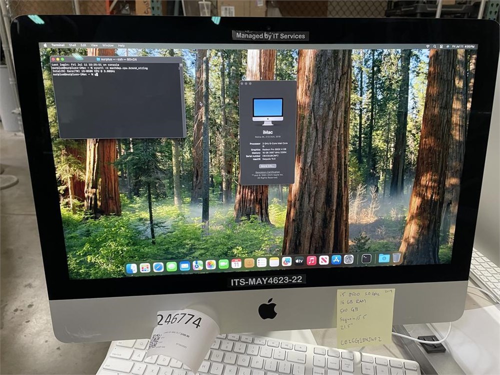The height and width of the screenshot is (375, 500).
Task: Open the News app in Dock
Action: point(324,260)
